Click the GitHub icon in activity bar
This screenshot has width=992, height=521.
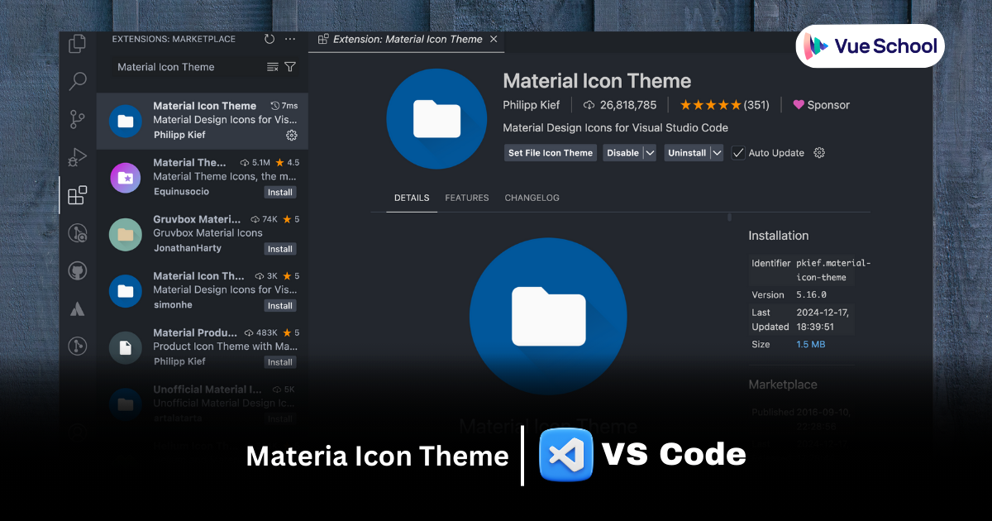pos(78,271)
